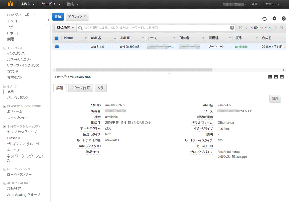Switch to the アクセス許可 tab

coord(81,88)
